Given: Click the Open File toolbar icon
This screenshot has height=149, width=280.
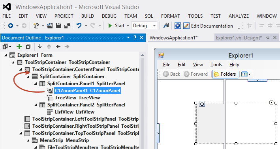Looking at the screenshot, I should point(50,26).
